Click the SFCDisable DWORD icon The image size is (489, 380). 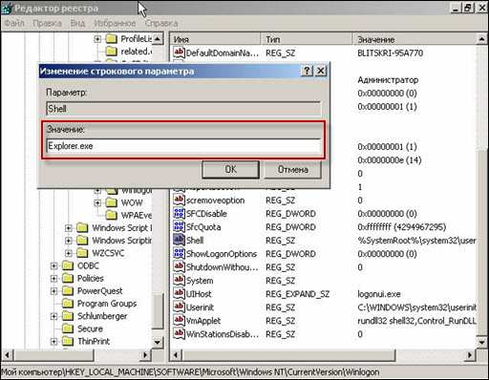(179, 213)
